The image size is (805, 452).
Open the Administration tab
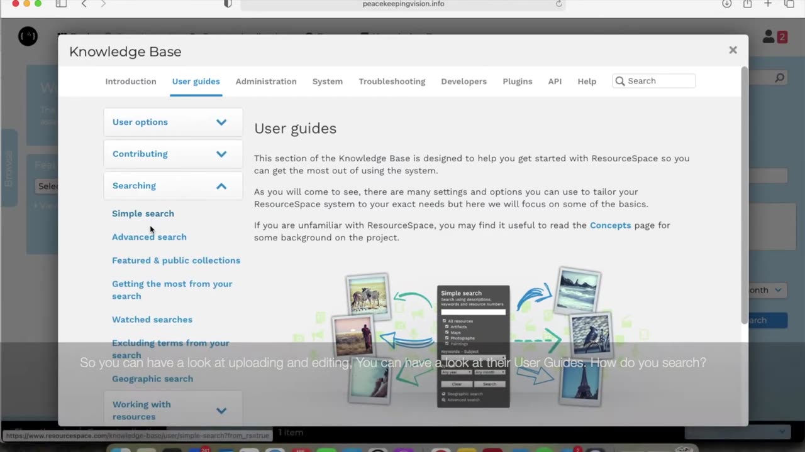[266, 82]
